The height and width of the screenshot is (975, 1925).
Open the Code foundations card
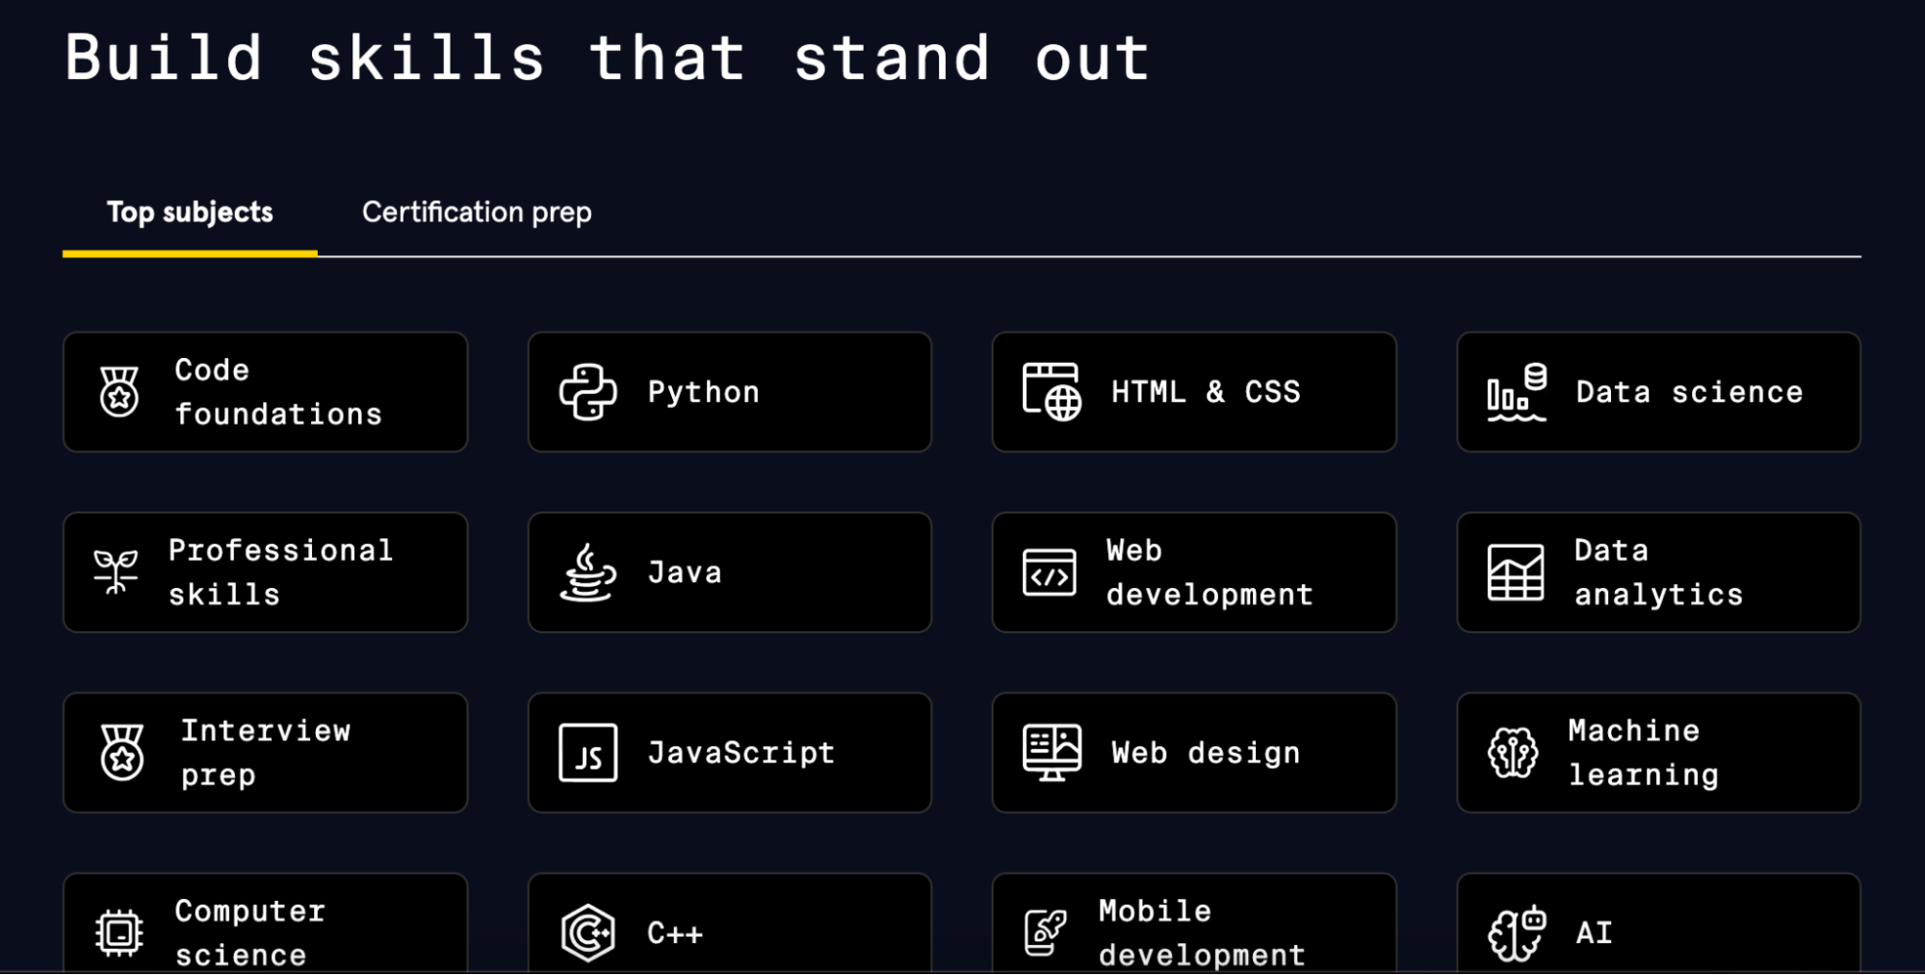point(265,391)
